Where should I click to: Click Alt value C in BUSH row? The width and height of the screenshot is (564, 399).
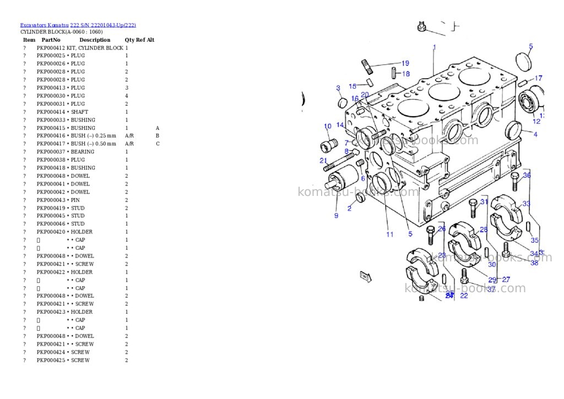[x=158, y=144]
